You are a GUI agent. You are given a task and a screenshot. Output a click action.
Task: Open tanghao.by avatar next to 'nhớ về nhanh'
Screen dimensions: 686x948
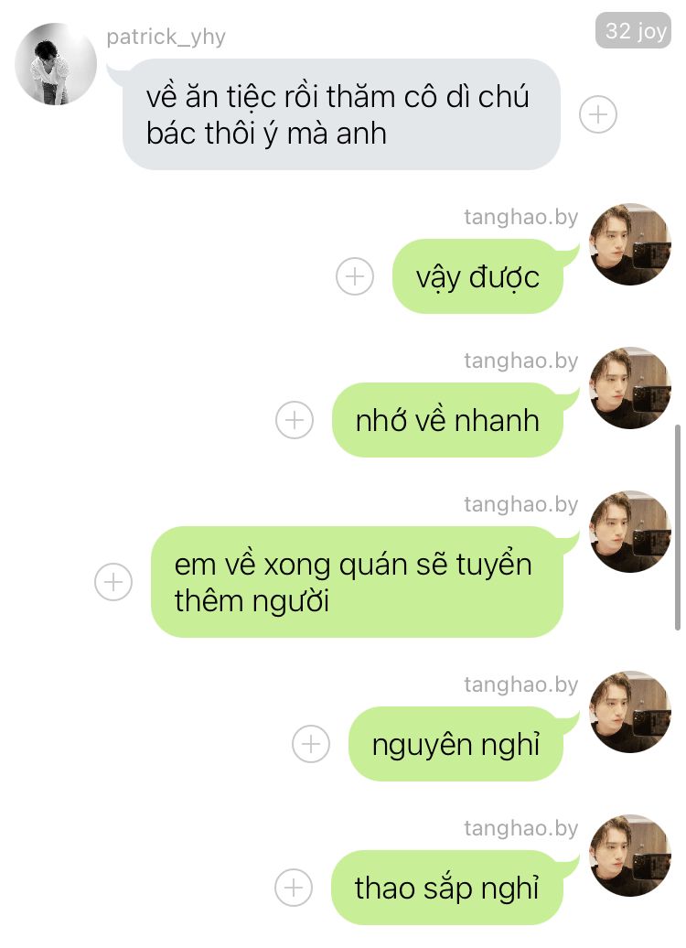click(630, 388)
